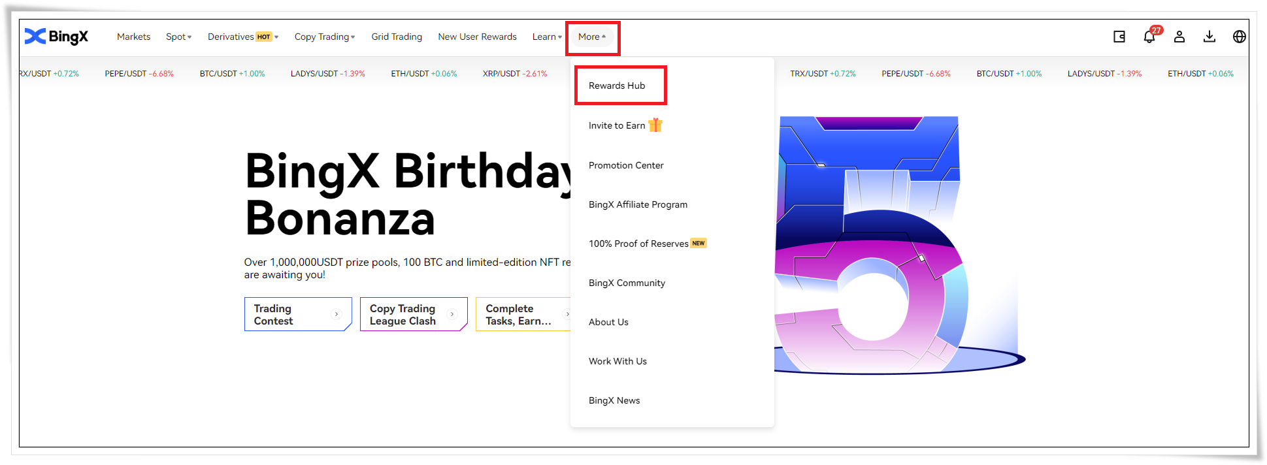Click the BingX Birthday Bonanza headline

tap(408, 194)
